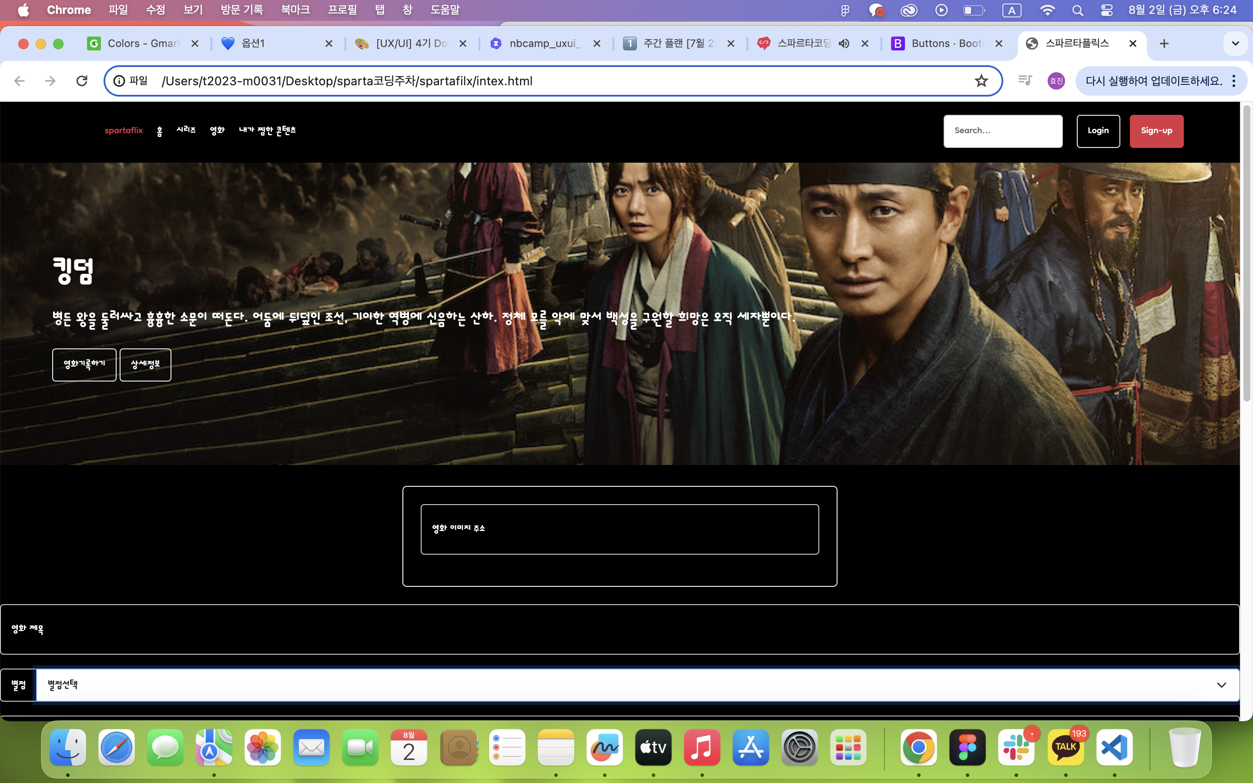This screenshot has width=1253, height=783.
Task: Expand the tab search chevron
Action: tap(1236, 43)
